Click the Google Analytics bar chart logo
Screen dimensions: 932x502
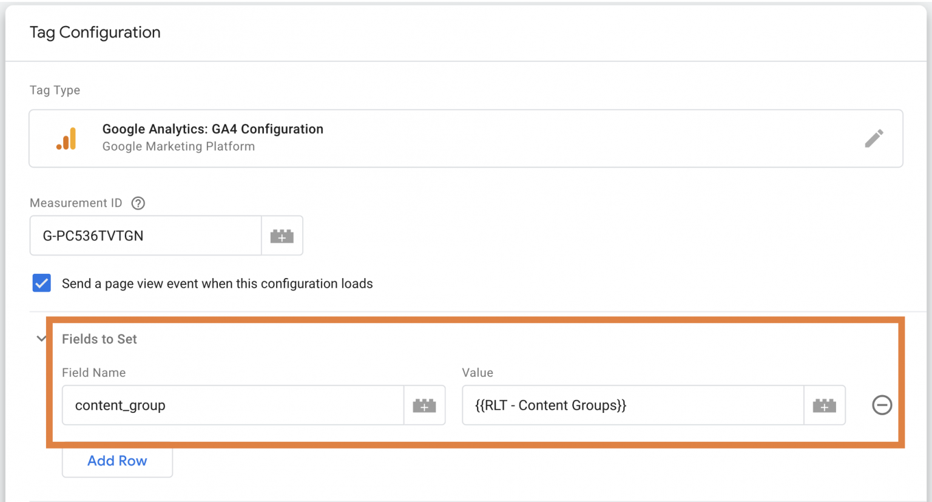(67, 139)
